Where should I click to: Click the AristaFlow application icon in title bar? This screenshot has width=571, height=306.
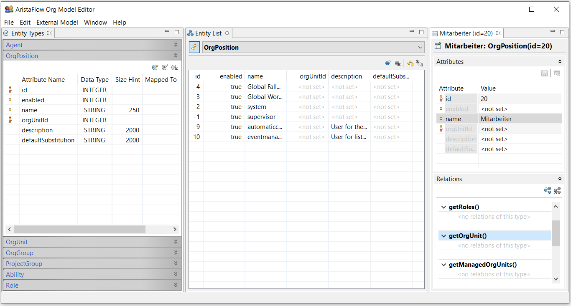click(x=9, y=9)
